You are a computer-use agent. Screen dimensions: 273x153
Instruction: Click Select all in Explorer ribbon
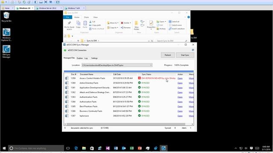[x=174, y=22]
